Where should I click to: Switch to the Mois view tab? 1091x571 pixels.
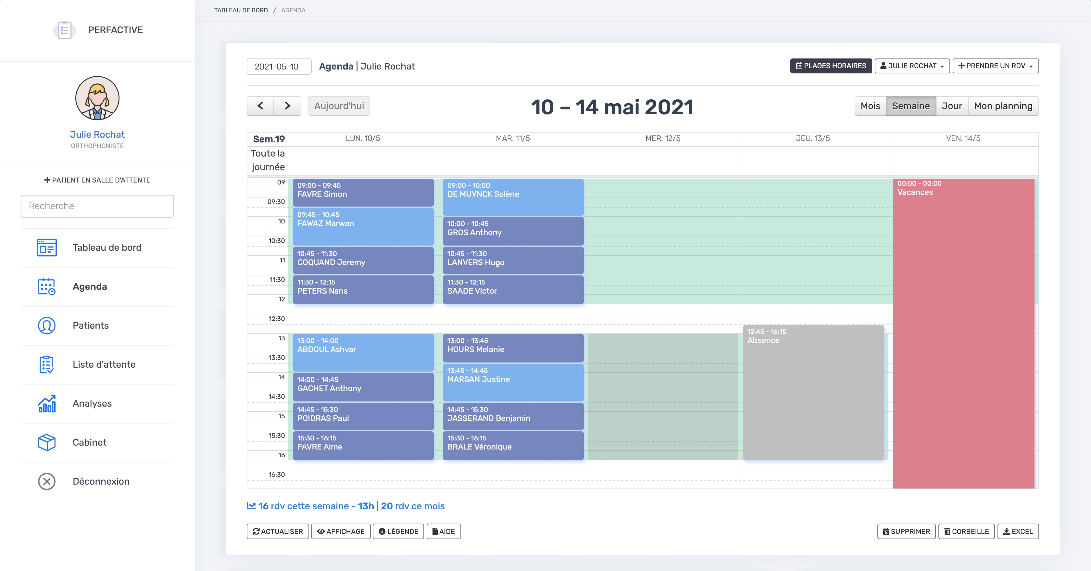click(870, 106)
